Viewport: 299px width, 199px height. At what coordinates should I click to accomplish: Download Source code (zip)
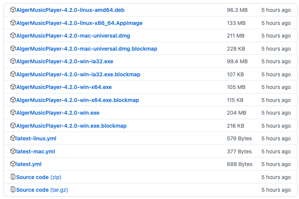[x=39, y=177]
